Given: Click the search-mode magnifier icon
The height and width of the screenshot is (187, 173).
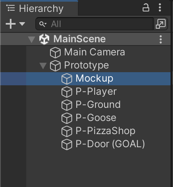Looking at the screenshot, I should click(43, 24).
